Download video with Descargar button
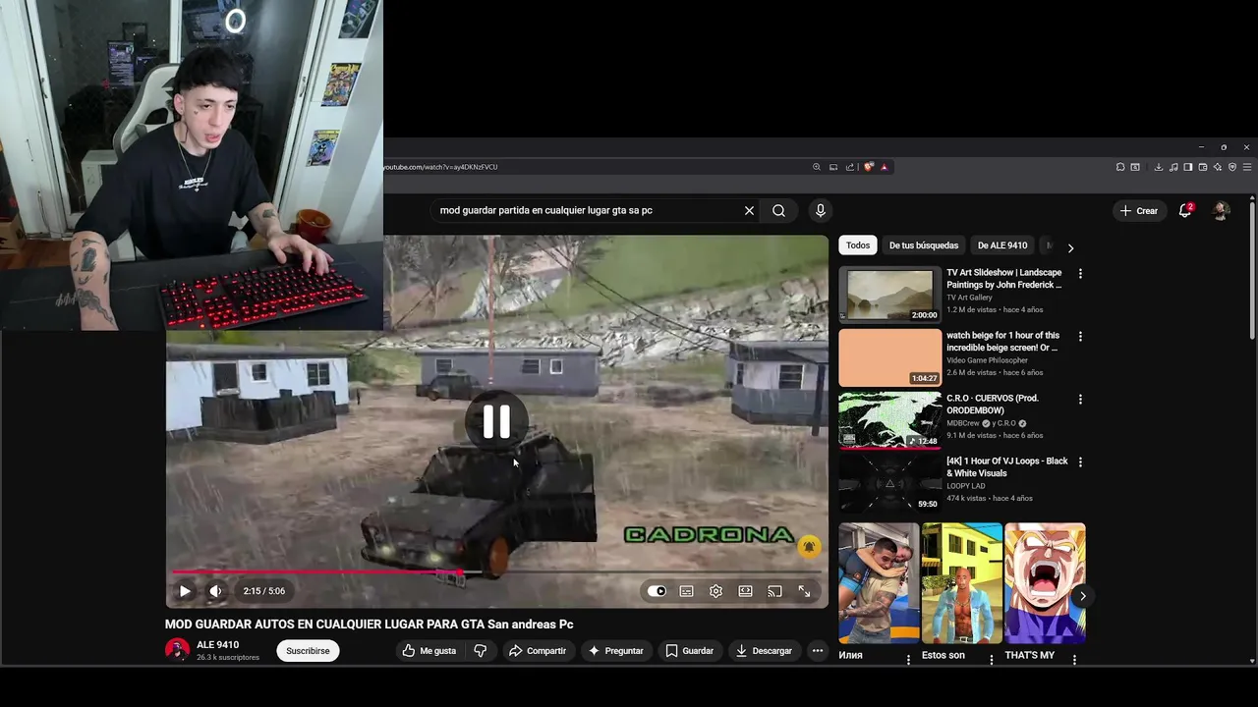The height and width of the screenshot is (707, 1258). tap(764, 650)
